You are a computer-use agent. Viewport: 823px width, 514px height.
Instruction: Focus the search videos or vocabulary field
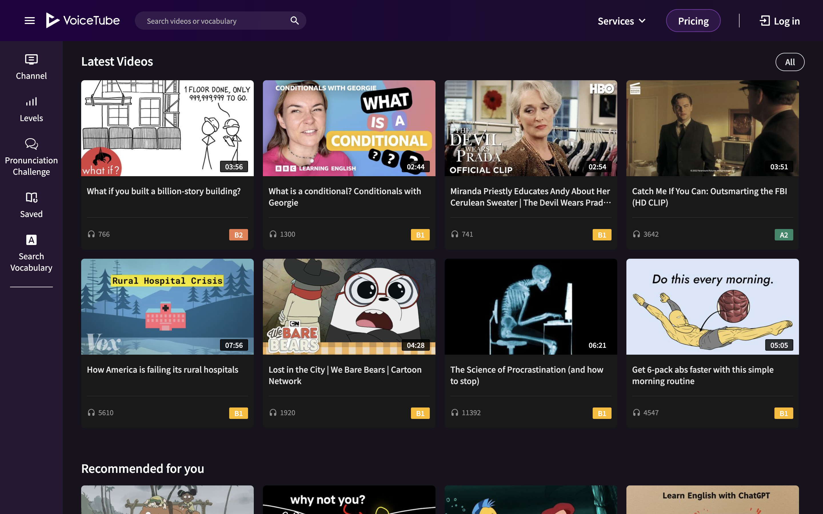click(x=220, y=21)
